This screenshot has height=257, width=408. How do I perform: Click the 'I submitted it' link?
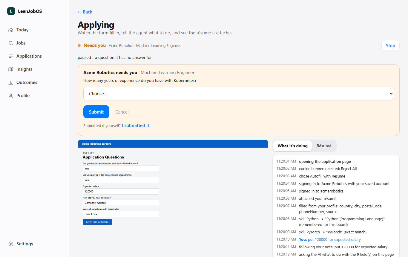point(135,126)
